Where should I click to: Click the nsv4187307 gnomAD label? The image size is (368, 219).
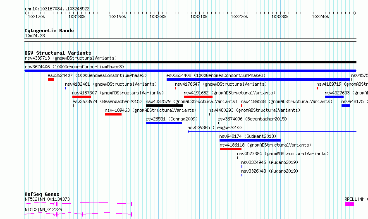coord(118,93)
